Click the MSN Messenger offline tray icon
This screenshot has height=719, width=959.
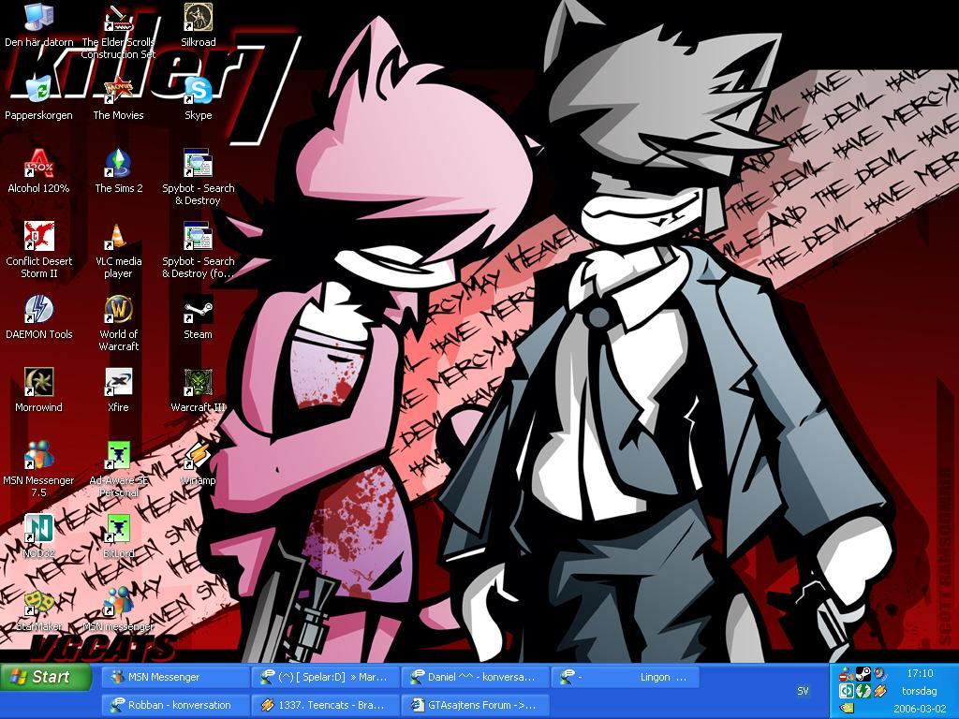tap(847, 674)
